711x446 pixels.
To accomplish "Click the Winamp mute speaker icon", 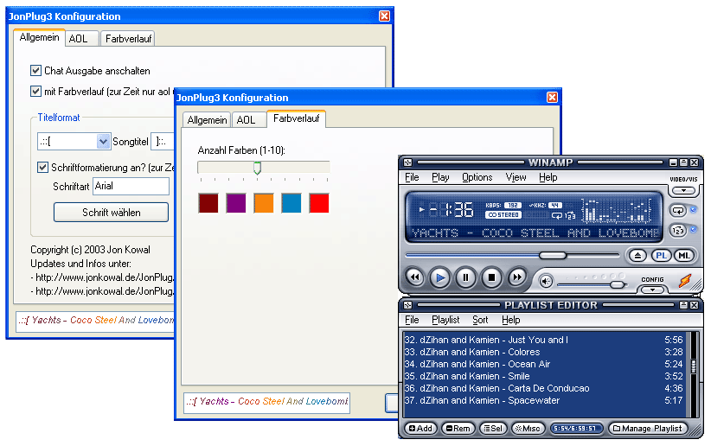I will coord(546,282).
